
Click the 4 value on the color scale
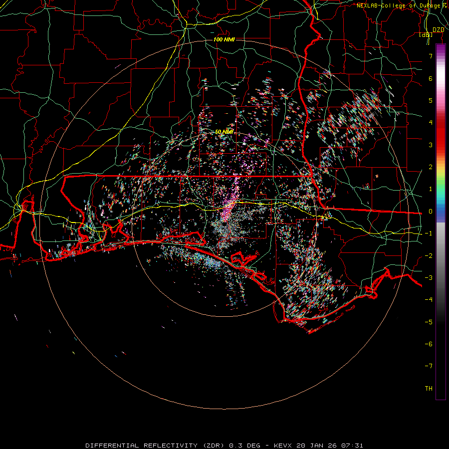coord(431,123)
